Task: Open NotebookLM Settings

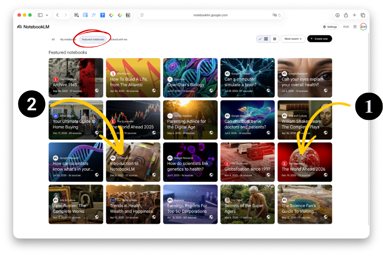Action: pyautogui.click(x=330, y=27)
